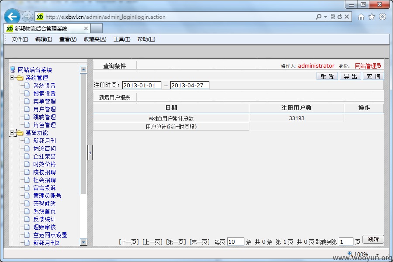Screen dimensions: 393x262
Task: Click the 跳转到第 page number input
Action: 346,241
